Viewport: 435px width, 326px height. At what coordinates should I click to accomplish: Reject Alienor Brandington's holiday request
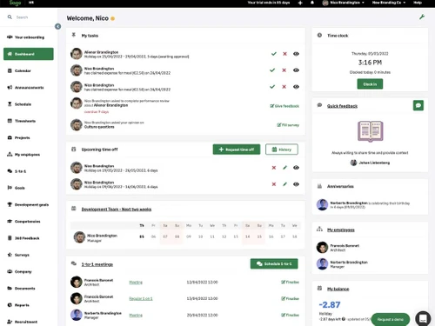(x=284, y=54)
